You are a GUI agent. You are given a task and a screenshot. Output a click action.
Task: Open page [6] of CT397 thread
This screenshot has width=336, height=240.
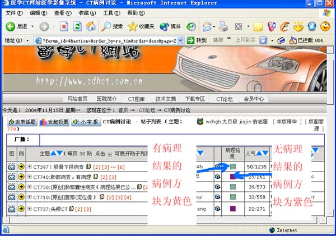[121, 167]
